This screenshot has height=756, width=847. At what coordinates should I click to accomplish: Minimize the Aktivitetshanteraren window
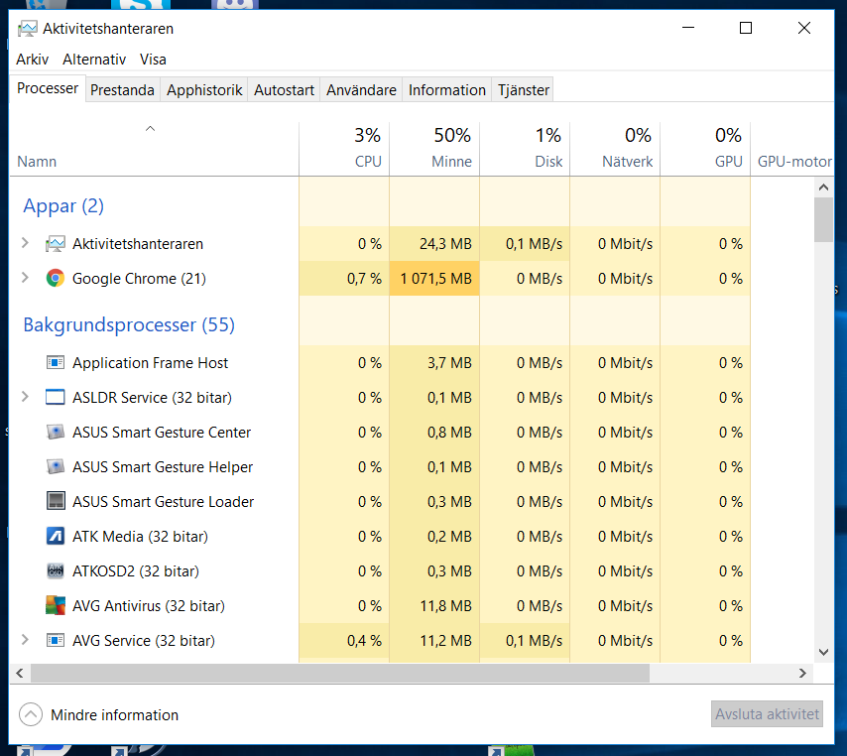[688, 28]
